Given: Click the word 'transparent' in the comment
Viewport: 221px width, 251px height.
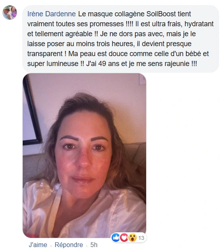Looking at the screenshot, I should point(45,54).
